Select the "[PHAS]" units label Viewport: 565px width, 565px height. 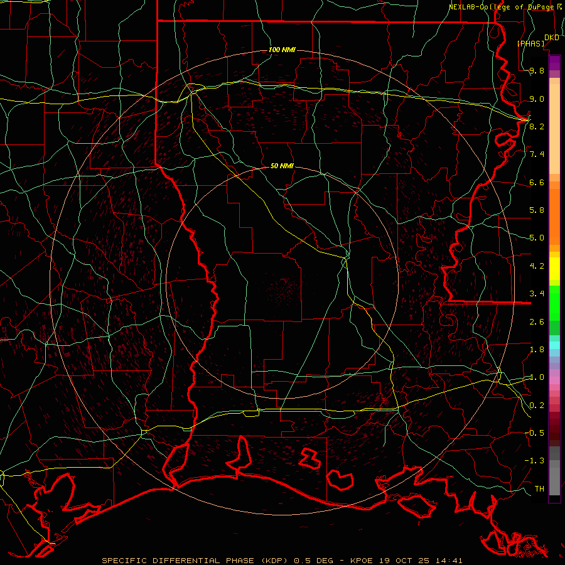point(530,43)
